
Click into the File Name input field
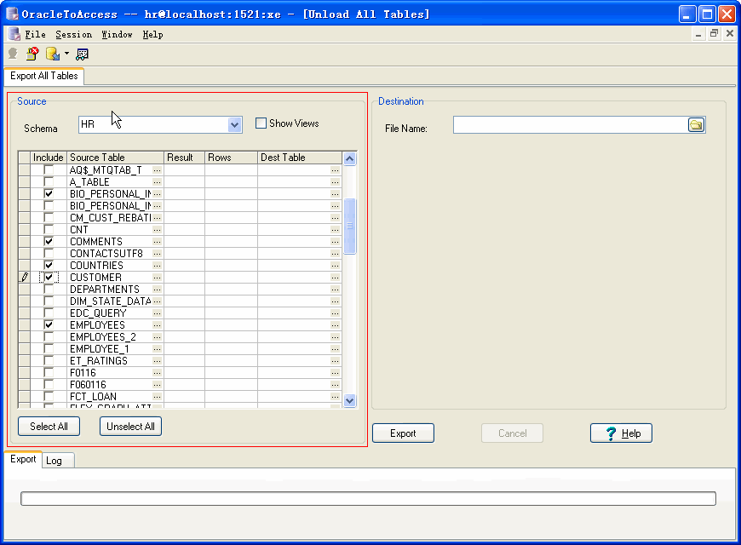[571, 125]
